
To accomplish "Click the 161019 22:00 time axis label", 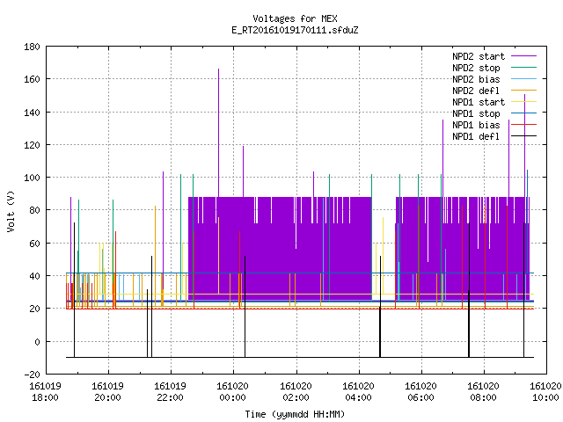I will (170, 392).
